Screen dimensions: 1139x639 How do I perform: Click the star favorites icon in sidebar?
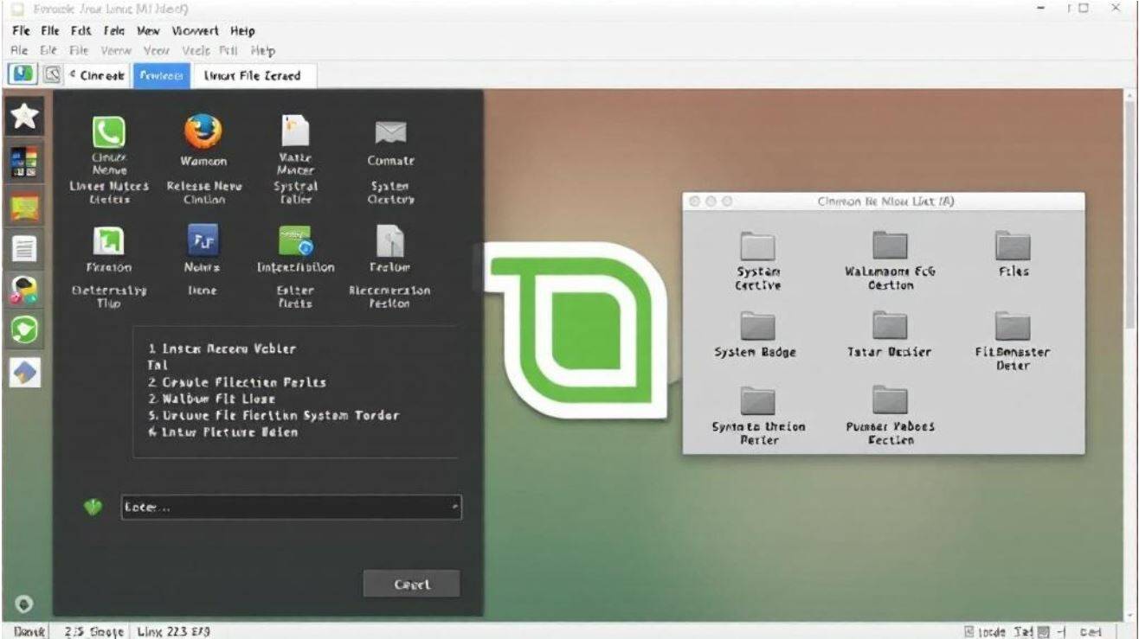click(24, 115)
